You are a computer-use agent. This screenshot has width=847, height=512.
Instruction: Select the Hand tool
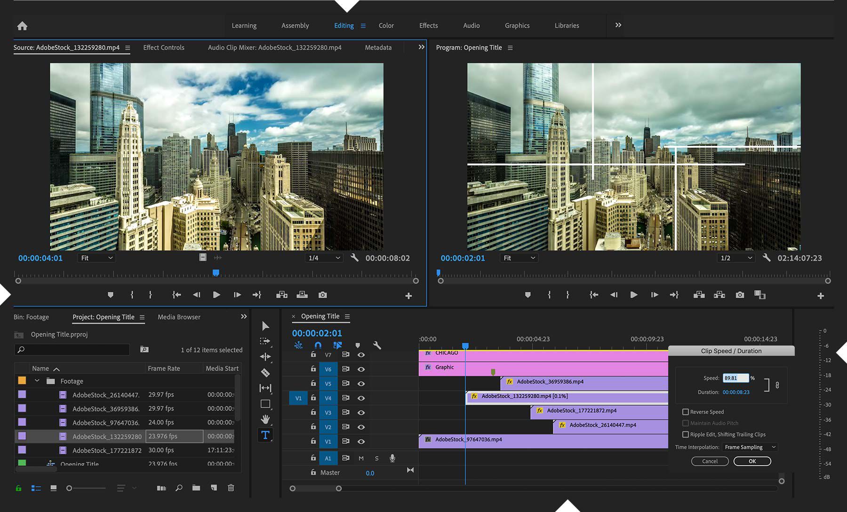(x=266, y=418)
